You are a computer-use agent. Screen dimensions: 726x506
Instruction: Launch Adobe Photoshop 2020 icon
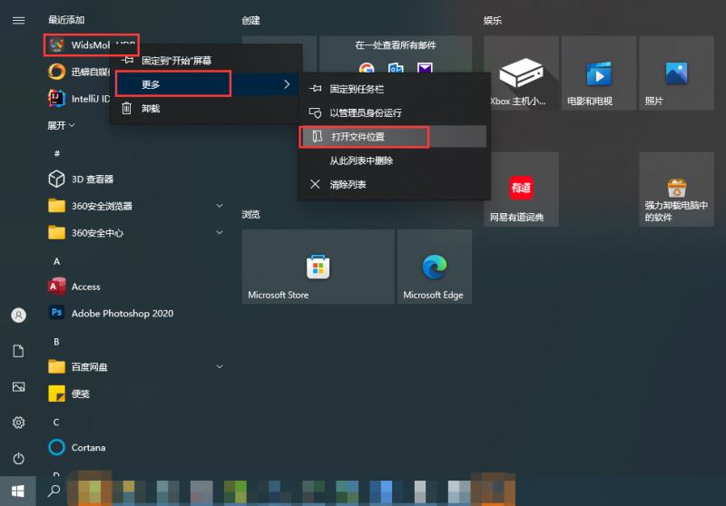pos(56,313)
